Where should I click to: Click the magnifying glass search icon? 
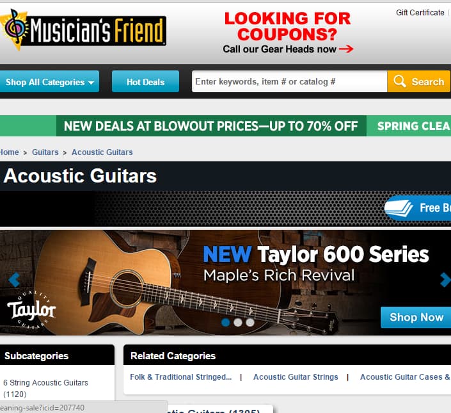400,81
